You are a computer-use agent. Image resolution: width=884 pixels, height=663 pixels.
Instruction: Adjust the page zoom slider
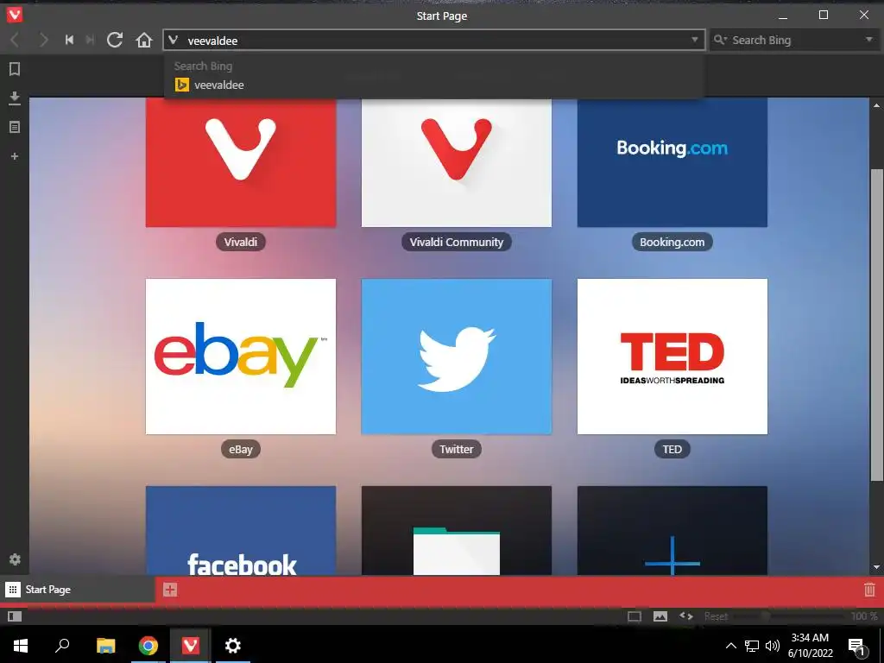point(789,616)
